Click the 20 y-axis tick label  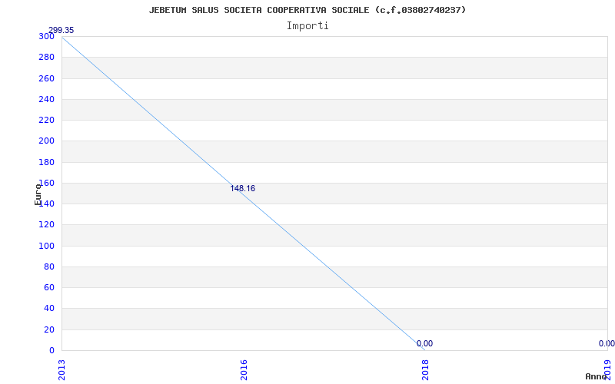click(49, 329)
